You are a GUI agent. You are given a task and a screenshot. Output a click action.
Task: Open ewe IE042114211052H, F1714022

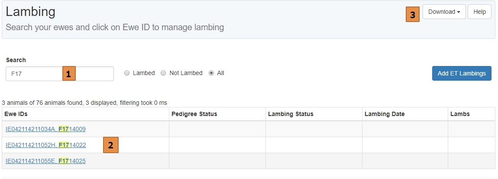tap(45, 145)
